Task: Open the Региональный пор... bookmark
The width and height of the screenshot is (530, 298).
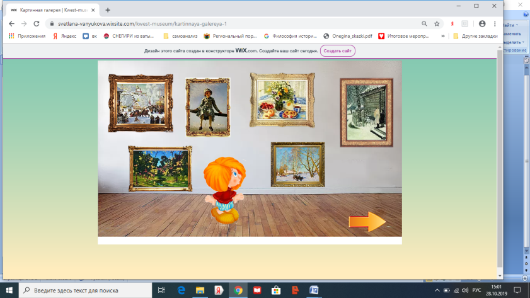Action: coord(230,36)
